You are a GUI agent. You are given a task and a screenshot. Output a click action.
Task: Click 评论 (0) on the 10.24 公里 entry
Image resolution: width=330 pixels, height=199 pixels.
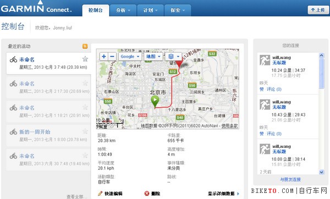(274, 89)
